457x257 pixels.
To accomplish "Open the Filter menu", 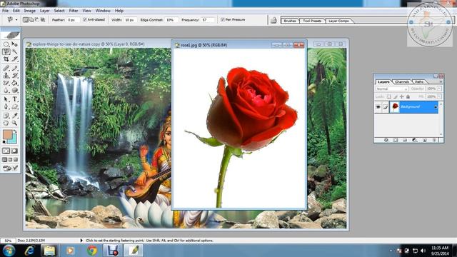I will coord(74,11).
